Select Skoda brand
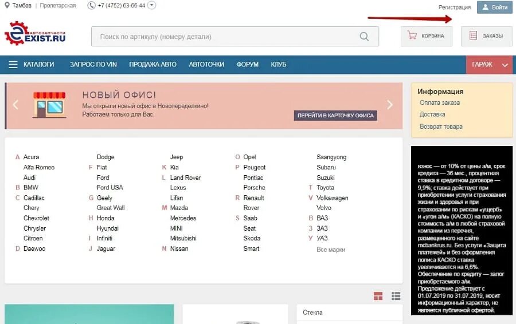Image resolution: width=516 pixels, height=324 pixels. tap(252, 238)
